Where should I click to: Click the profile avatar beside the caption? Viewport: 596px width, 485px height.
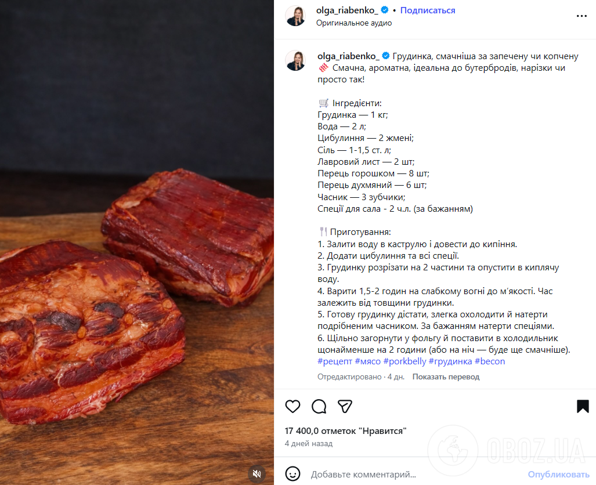[296, 60]
